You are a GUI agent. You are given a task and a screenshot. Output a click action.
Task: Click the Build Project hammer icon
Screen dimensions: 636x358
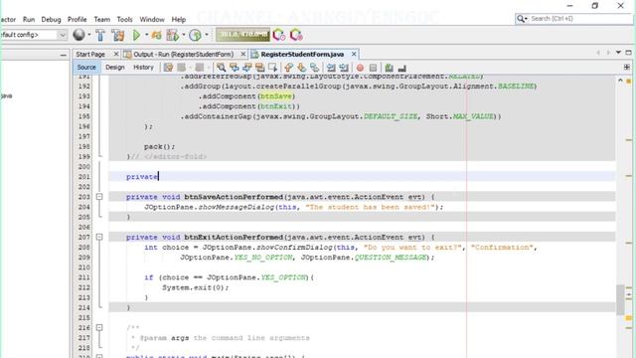100,36
